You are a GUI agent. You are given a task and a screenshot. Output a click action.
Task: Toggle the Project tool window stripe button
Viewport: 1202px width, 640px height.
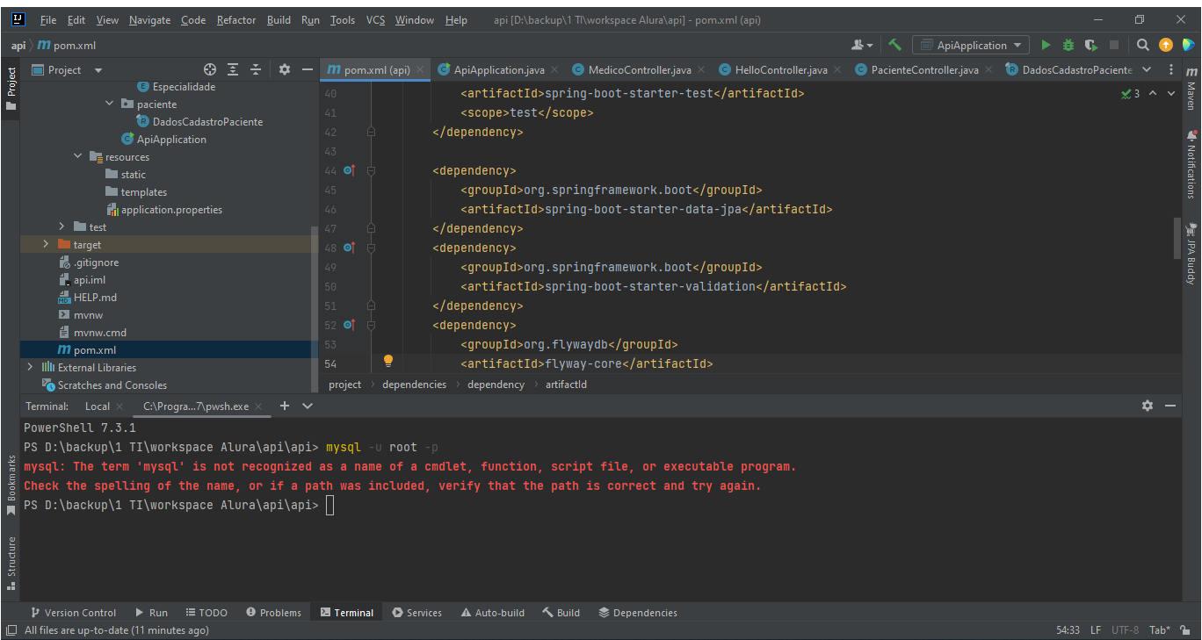pos(11,88)
